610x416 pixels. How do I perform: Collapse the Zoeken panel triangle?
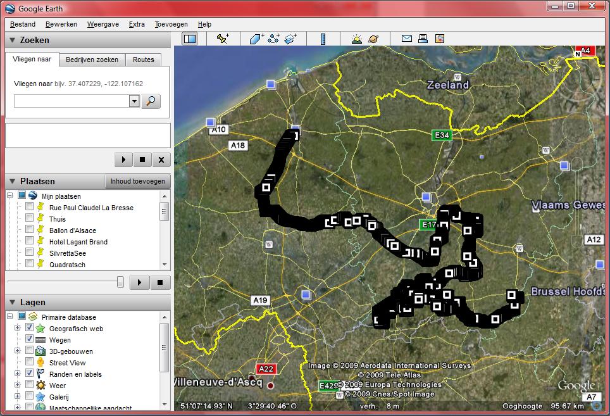pyautogui.click(x=12, y=40)
